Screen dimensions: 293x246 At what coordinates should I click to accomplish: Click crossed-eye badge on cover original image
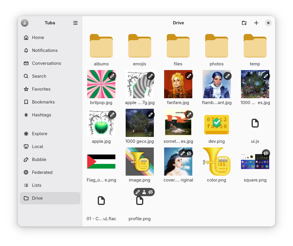189,153
